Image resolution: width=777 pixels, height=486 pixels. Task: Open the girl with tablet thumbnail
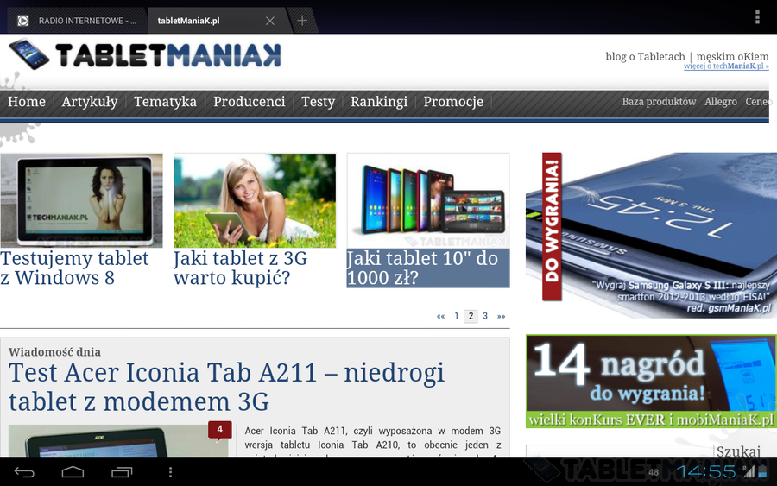[255, 200]
